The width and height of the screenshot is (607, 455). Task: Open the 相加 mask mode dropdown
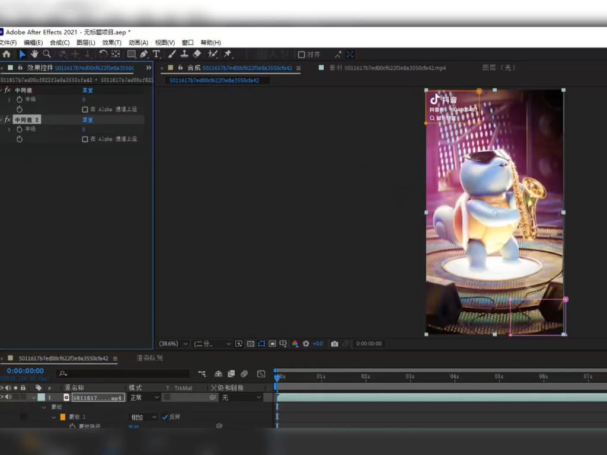pos(143,417)
